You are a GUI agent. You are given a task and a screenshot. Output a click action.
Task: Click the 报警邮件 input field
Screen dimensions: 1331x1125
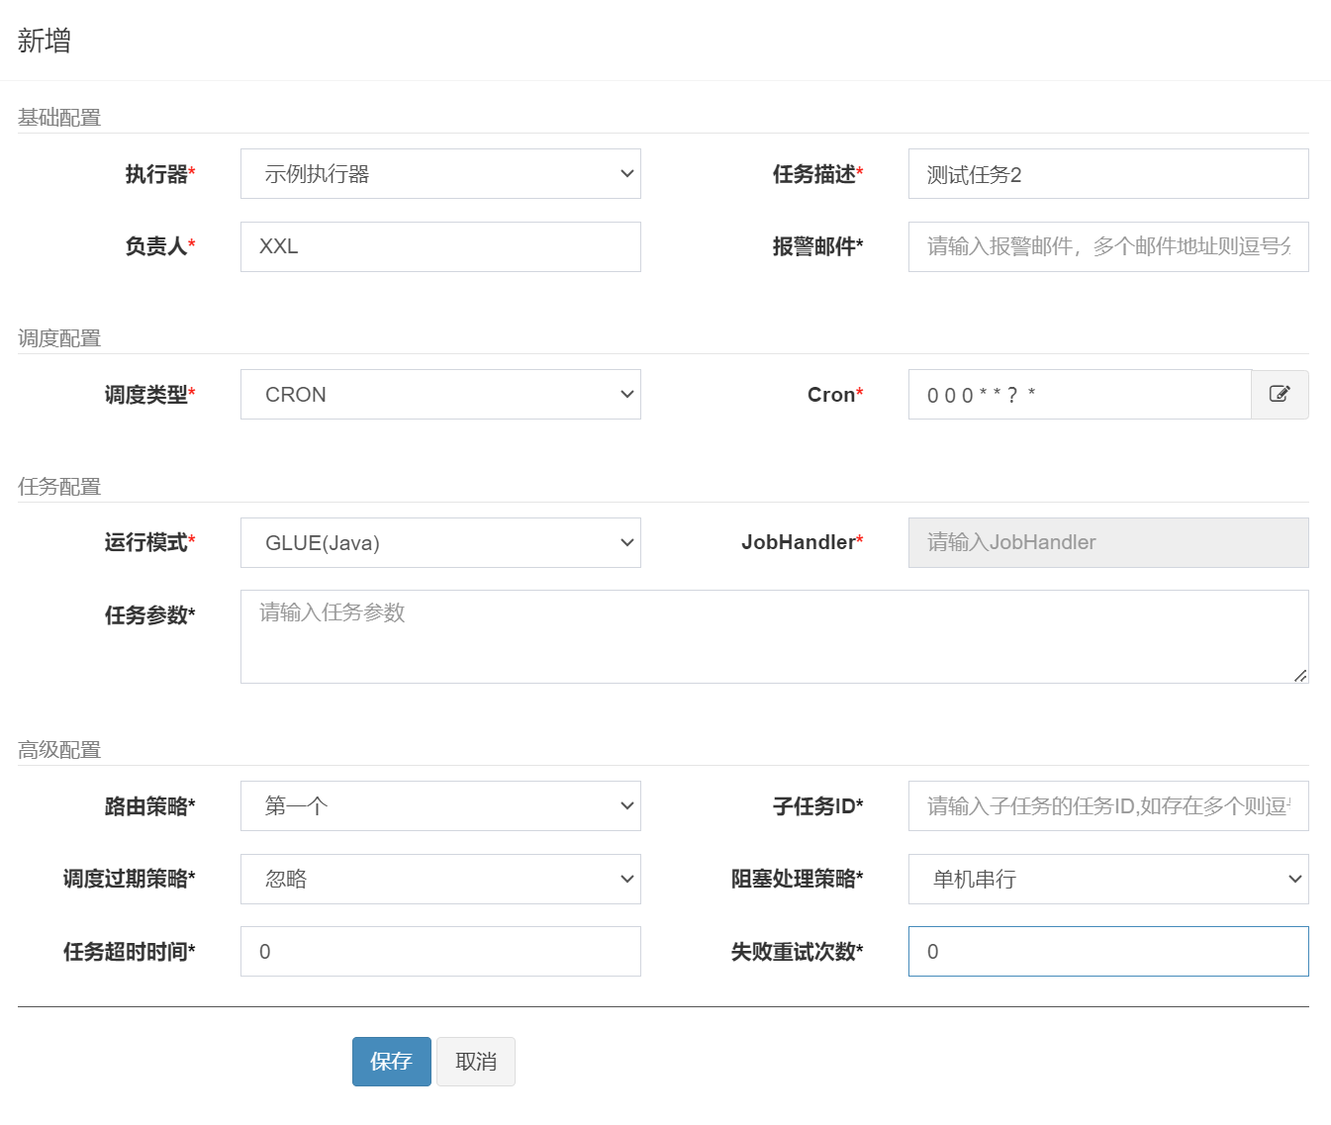(x=1107, y=247)
